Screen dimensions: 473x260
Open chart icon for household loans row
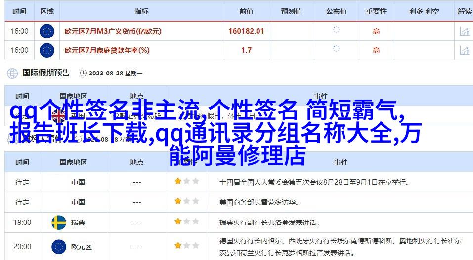[x=465, y=50]
